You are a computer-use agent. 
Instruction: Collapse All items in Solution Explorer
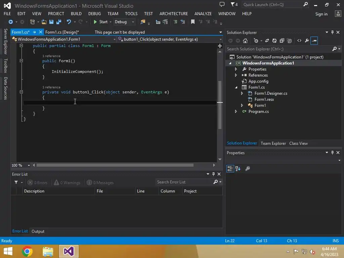coord(282,41)
